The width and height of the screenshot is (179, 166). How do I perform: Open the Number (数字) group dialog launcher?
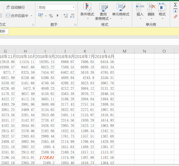75,25
